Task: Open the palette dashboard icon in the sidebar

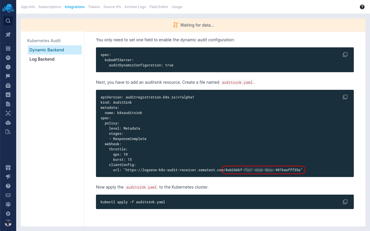Action: [8, 58]
